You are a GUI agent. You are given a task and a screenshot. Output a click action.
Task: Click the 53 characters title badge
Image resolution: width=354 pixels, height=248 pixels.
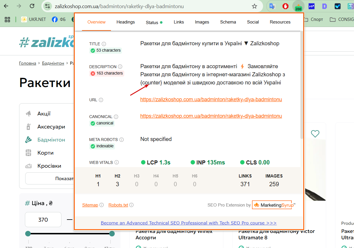pyautogui.click(x=105, y=50)
